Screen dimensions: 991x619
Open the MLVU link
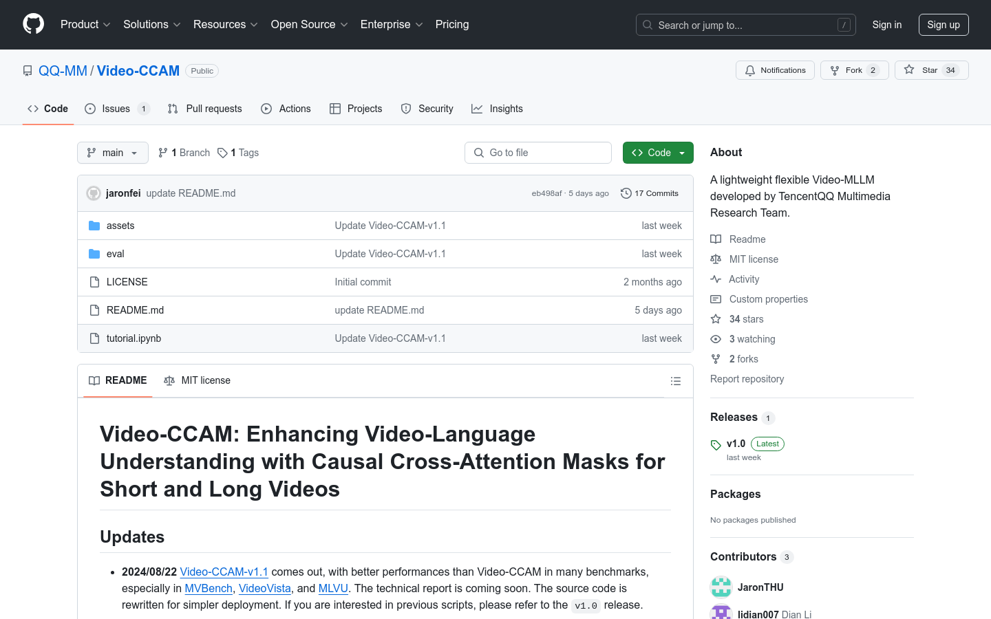[333, 588]
